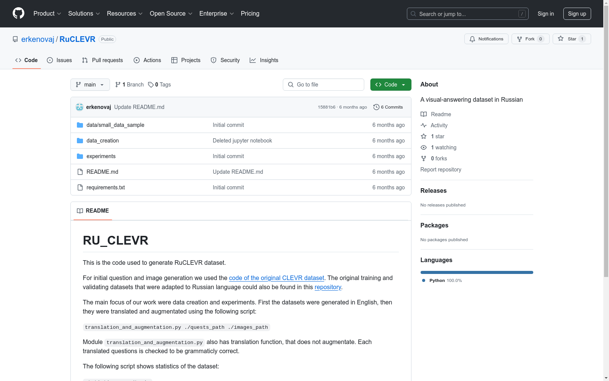This screenshot has height=381, width=609.
Task: Open commit hash 15881b6
Action: [327, 107]
